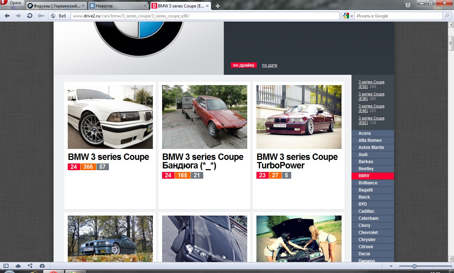The height and width of the screenshot is (273, 454).
Task: Reload the current page
Action: [x=30, y=16]
